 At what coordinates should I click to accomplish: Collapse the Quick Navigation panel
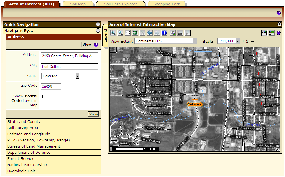point(98,24)
